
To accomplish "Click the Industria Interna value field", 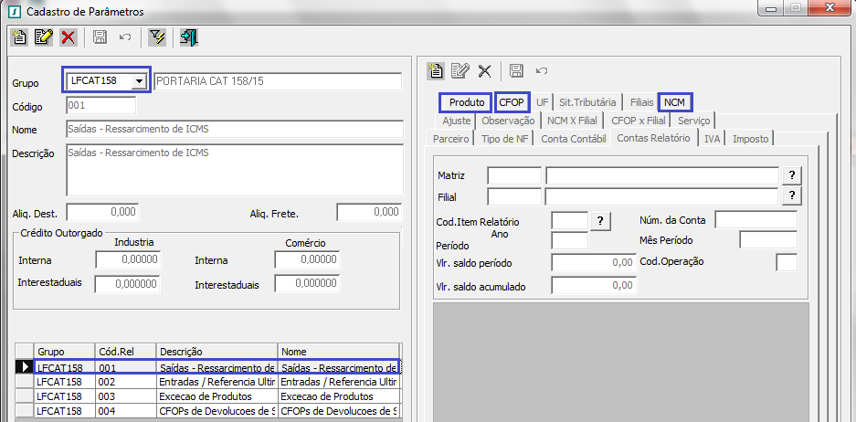I will pos(128,259).
